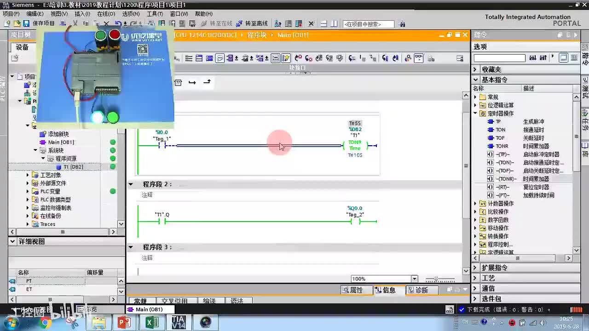Open an existing project via folder icon
The height and width of the screenshot is (331, 589).
click(17, 23)
